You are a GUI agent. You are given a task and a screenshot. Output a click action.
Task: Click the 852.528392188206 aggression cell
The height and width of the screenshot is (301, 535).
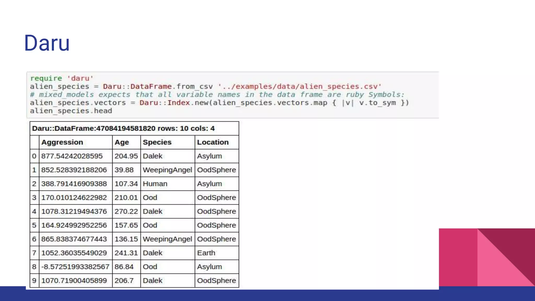pyautogui.click(x=74, y=170)
